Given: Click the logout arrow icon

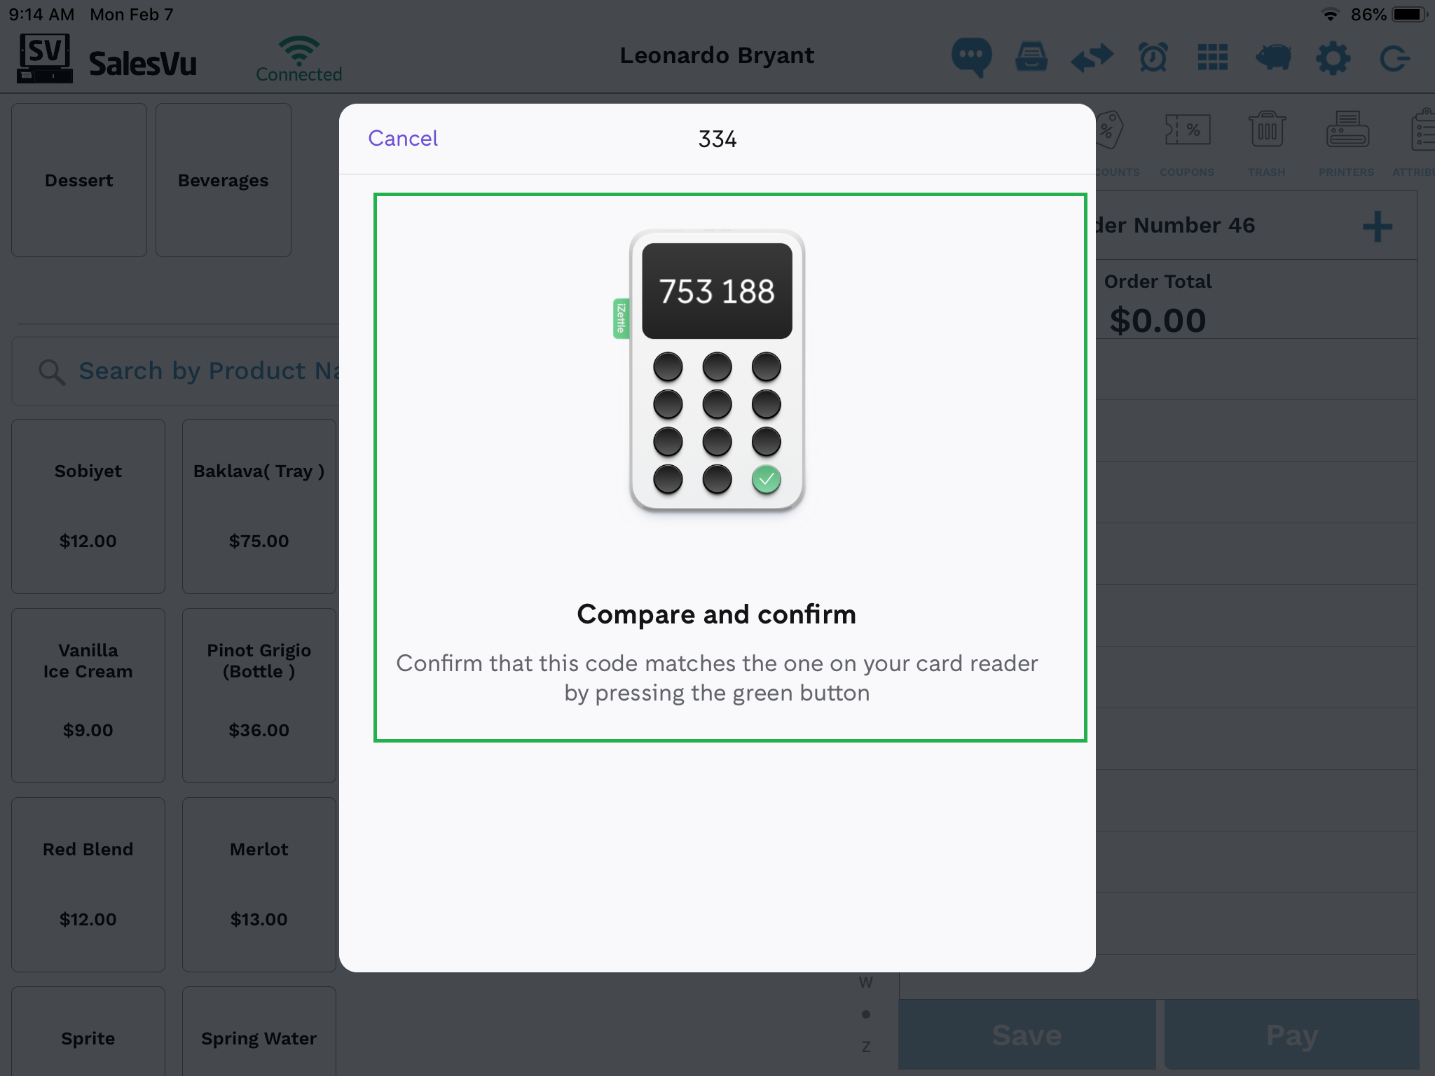Looking at the screenshot, I should coord(1394,57).
